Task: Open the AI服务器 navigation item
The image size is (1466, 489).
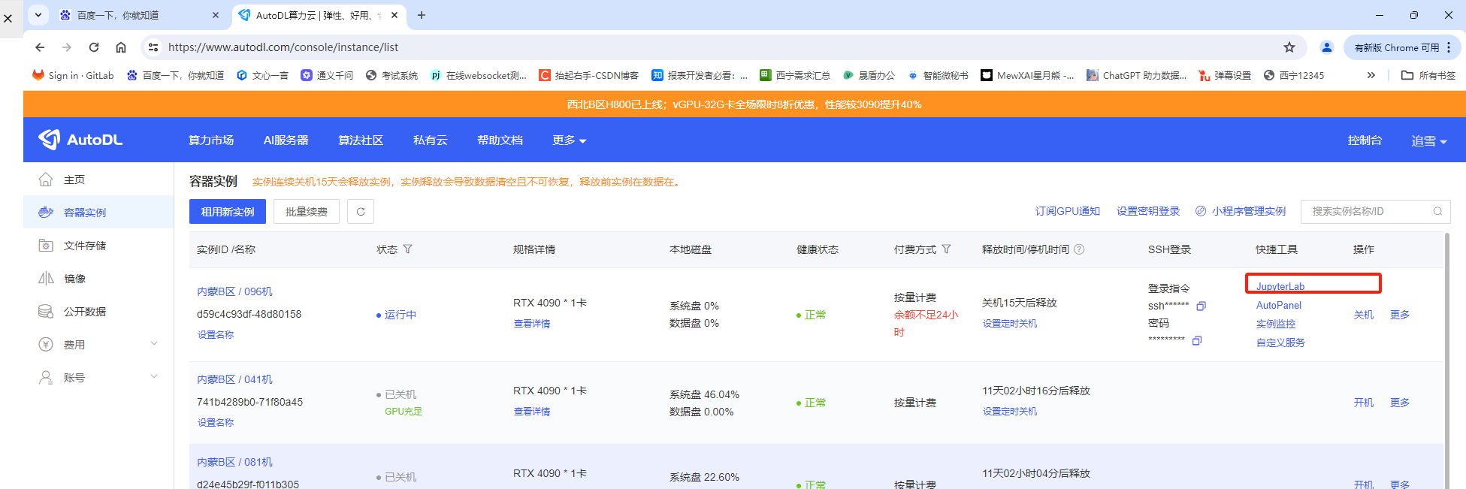Action: tap(286, 140)
